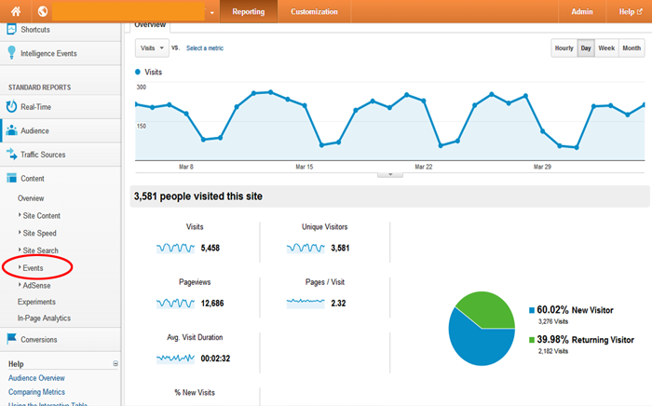This screenshot has height=406, width=652.
Task: Expand Site Content submenu
Action: [x=42, y=216]
